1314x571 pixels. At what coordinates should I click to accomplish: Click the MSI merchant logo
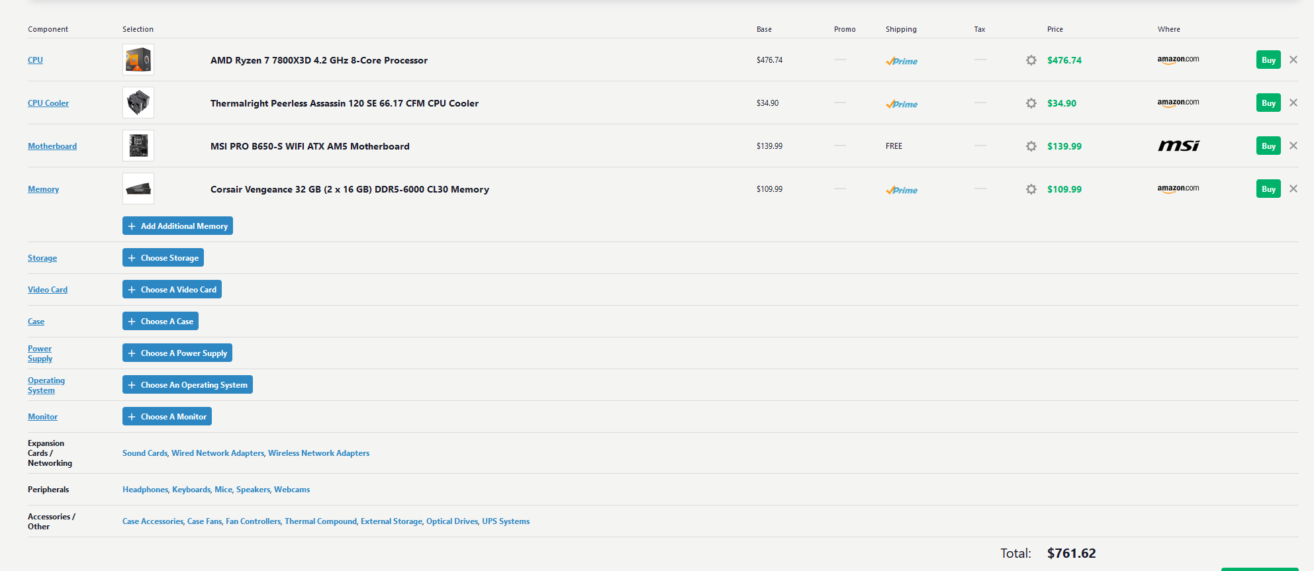1178,146
